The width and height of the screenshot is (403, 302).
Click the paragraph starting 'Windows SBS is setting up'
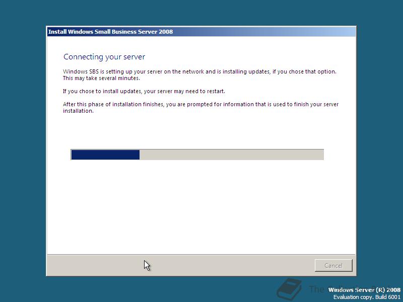199,74
